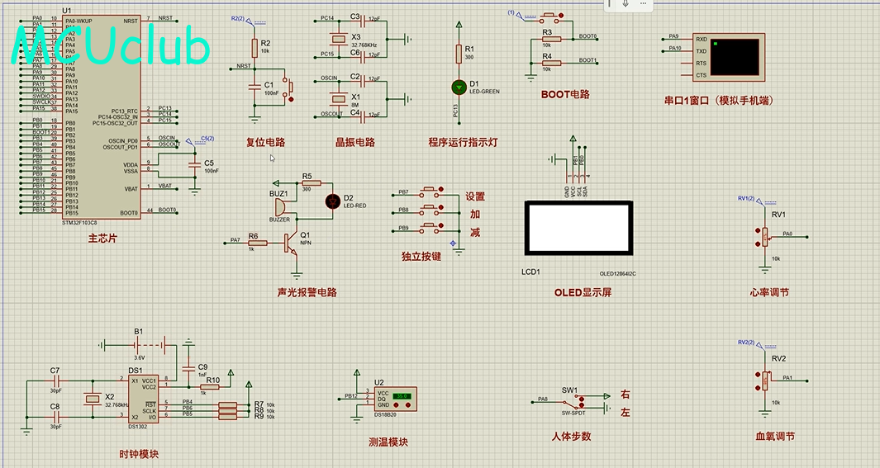Click the reset push button beside C1

coord(288,87)
